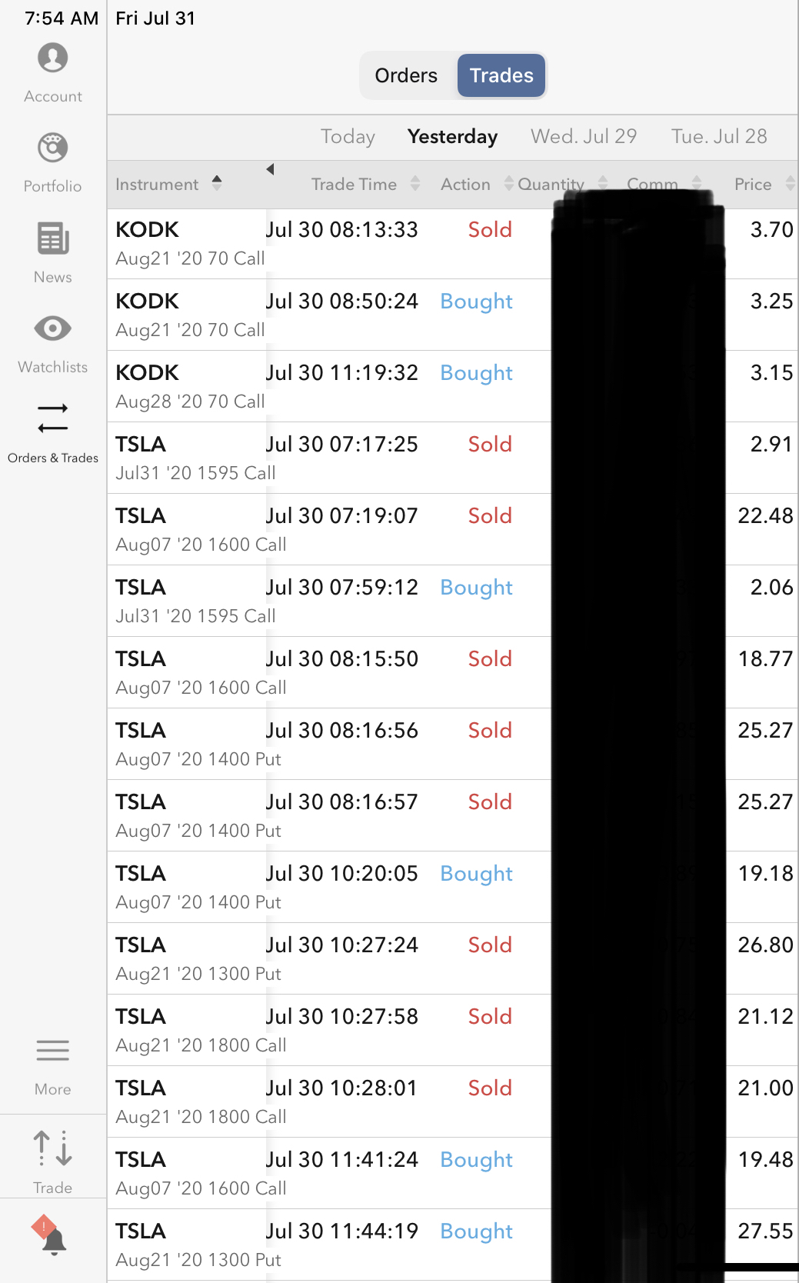This screenshot has height=1283, width=799.
Task: Open the Account profile icon
Action: 52,58
